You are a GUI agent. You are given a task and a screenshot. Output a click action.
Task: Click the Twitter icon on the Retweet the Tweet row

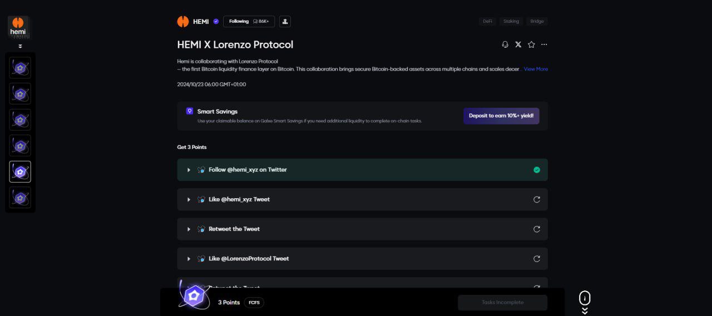(x=201, y=229)
